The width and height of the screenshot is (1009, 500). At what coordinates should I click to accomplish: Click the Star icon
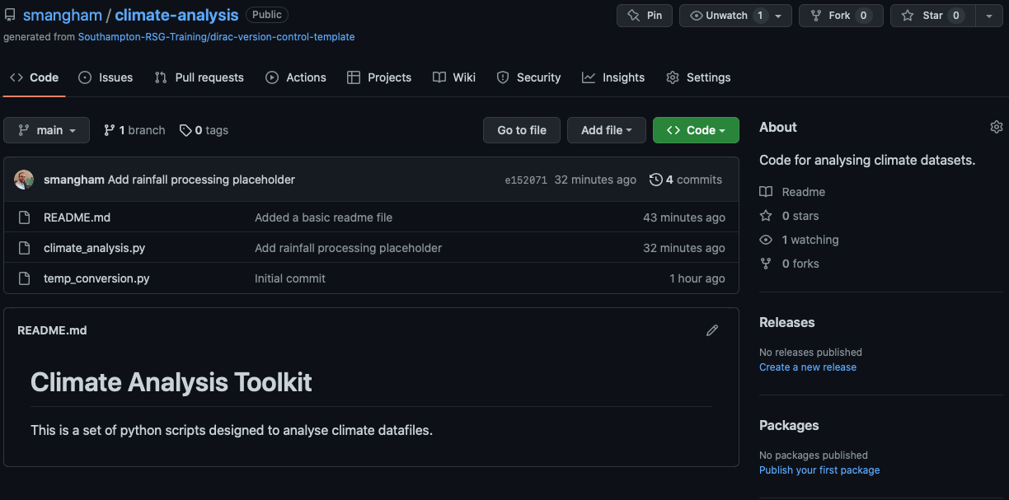point(908,15)
